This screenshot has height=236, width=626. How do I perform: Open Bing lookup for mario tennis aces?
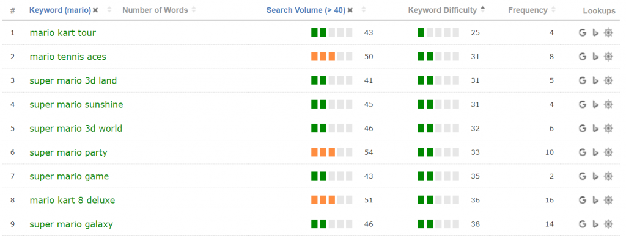tap(595, 57)
